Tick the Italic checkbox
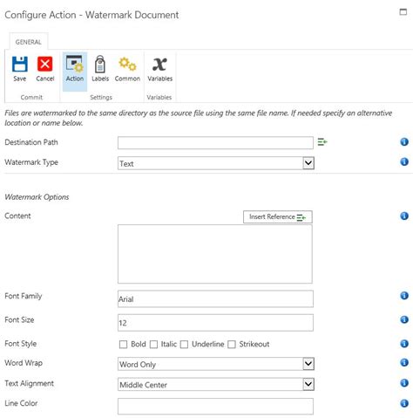413x418 pixels. [x=153, y=345]
